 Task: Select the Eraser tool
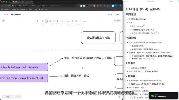click(x=80, y=21)
